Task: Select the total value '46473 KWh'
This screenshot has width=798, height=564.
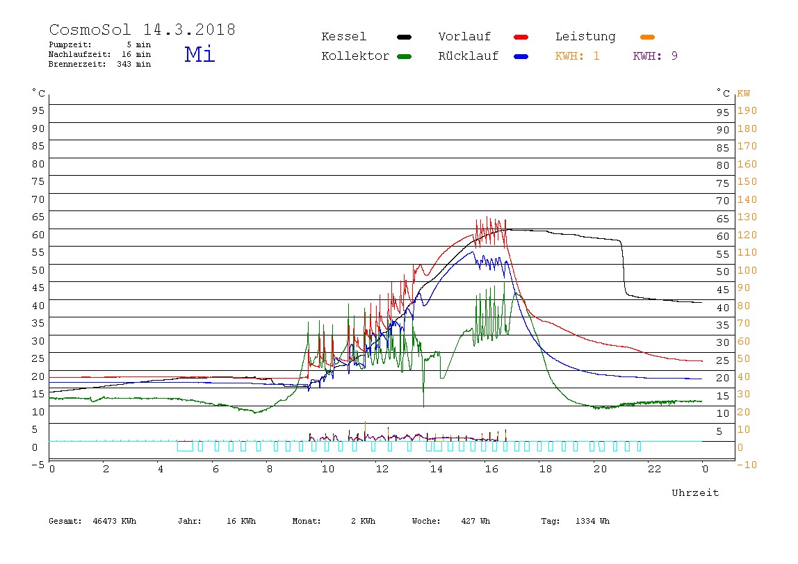Action: click(x=115, y=521)
